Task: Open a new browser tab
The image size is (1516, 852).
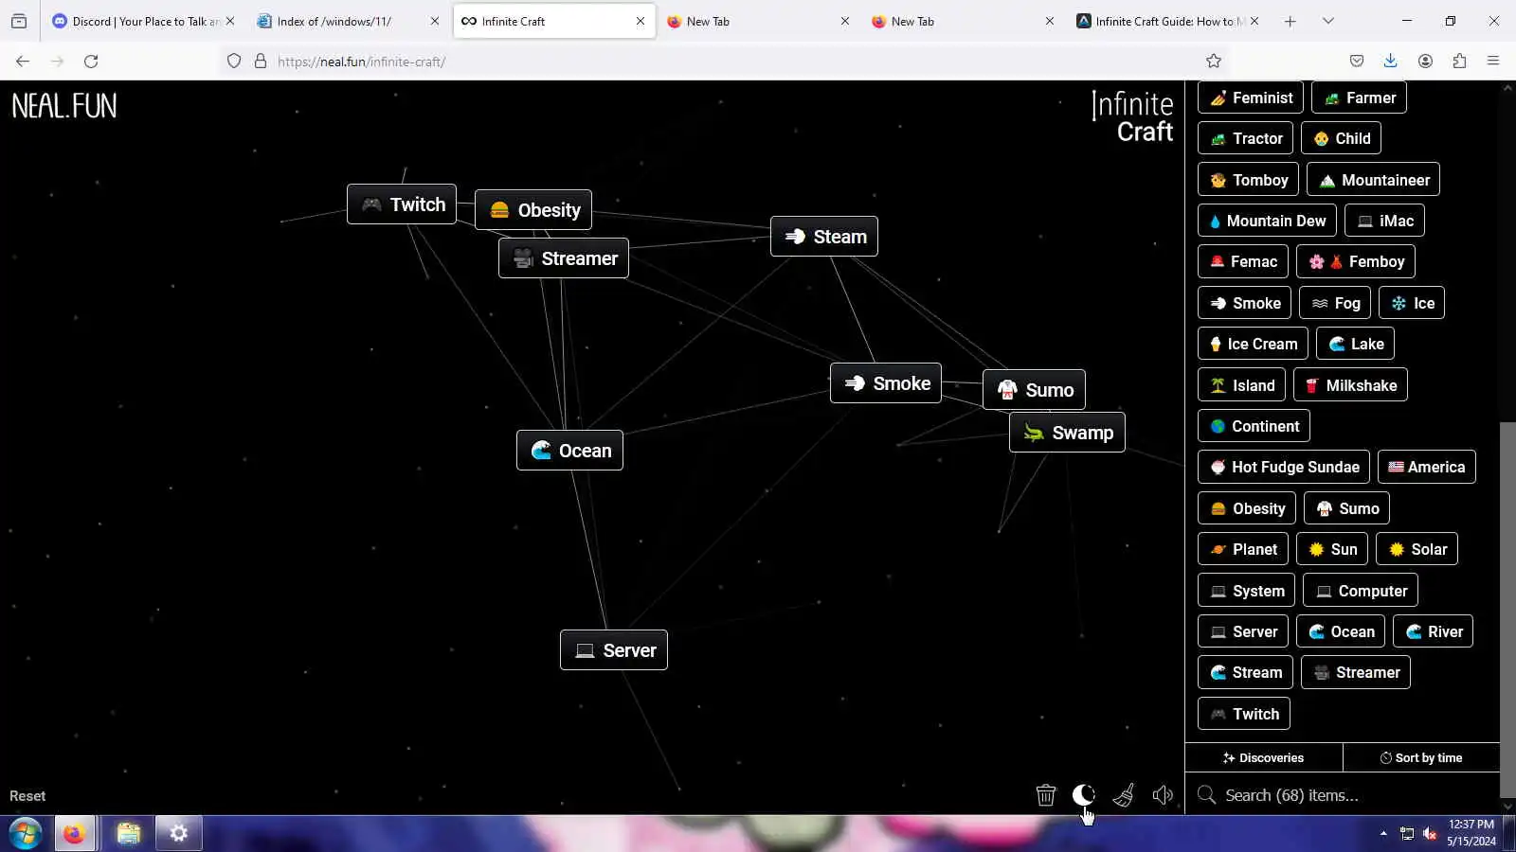Action: pos(1290,21)
